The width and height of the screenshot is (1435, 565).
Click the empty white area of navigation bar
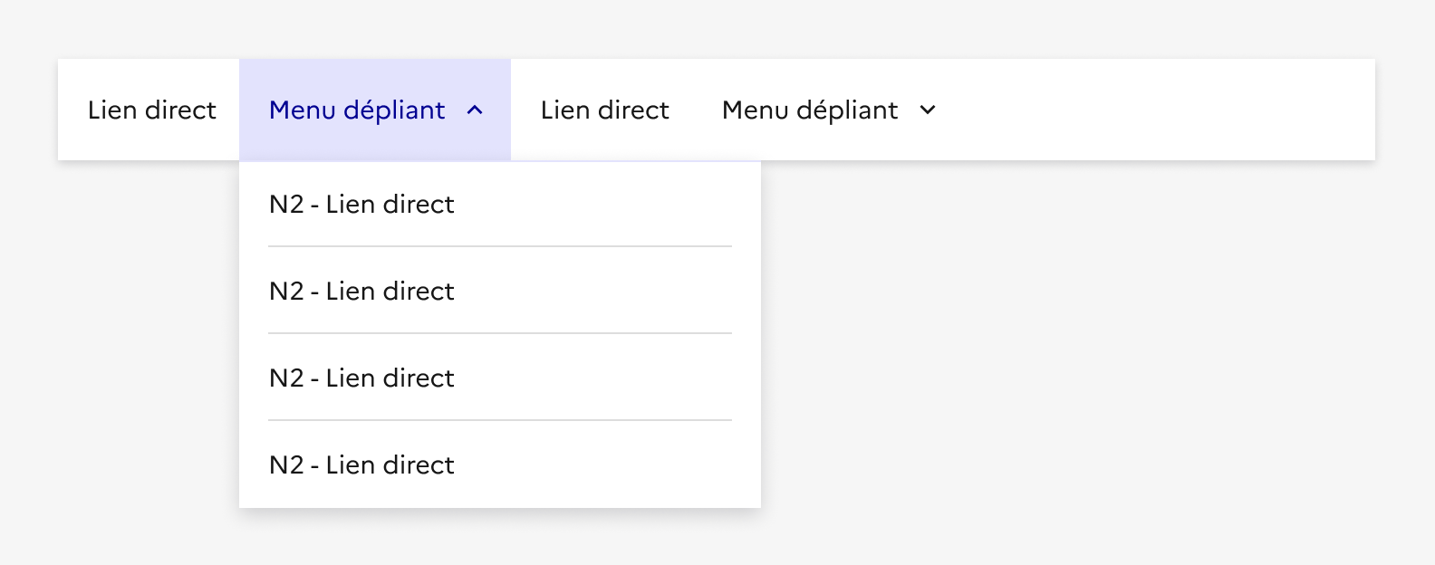pos(1160,110)
